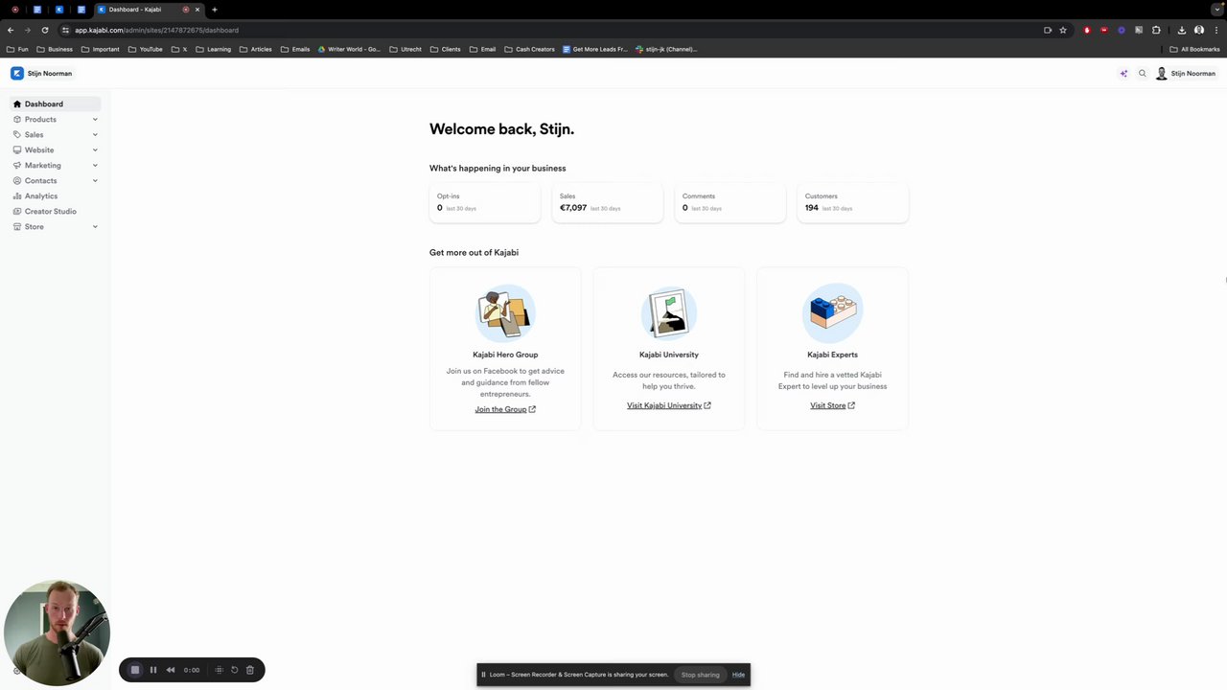
Task: Click the Loom grid drag-handle icon
Action: (219, 670)
